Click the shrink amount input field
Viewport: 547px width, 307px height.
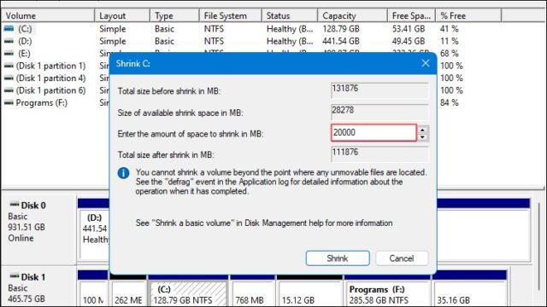[373, 133]
